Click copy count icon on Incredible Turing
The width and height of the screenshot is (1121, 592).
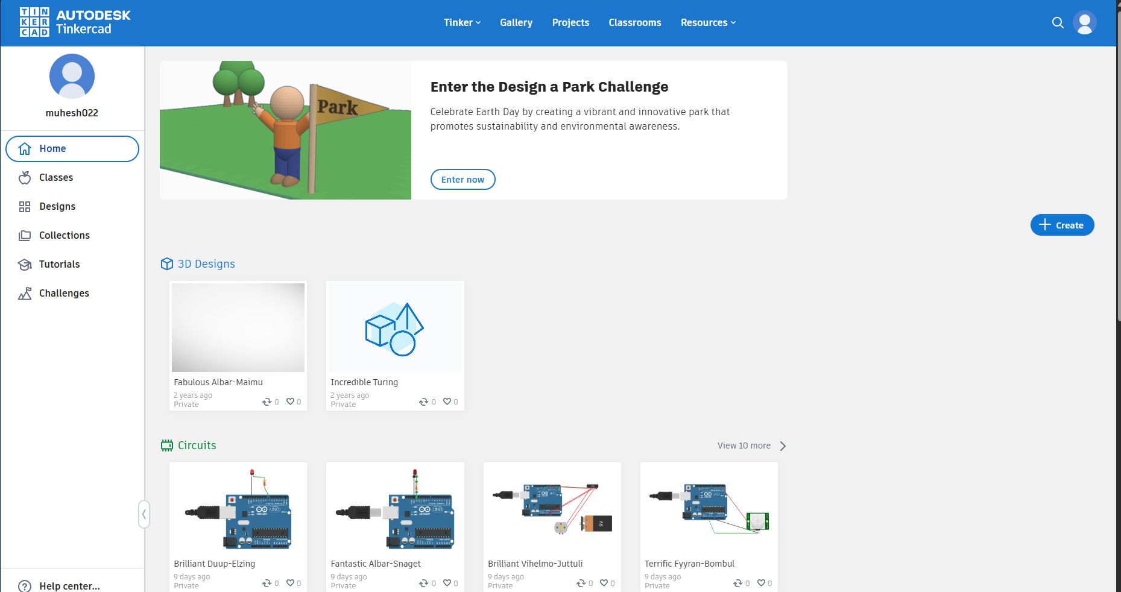pos(424,401)
